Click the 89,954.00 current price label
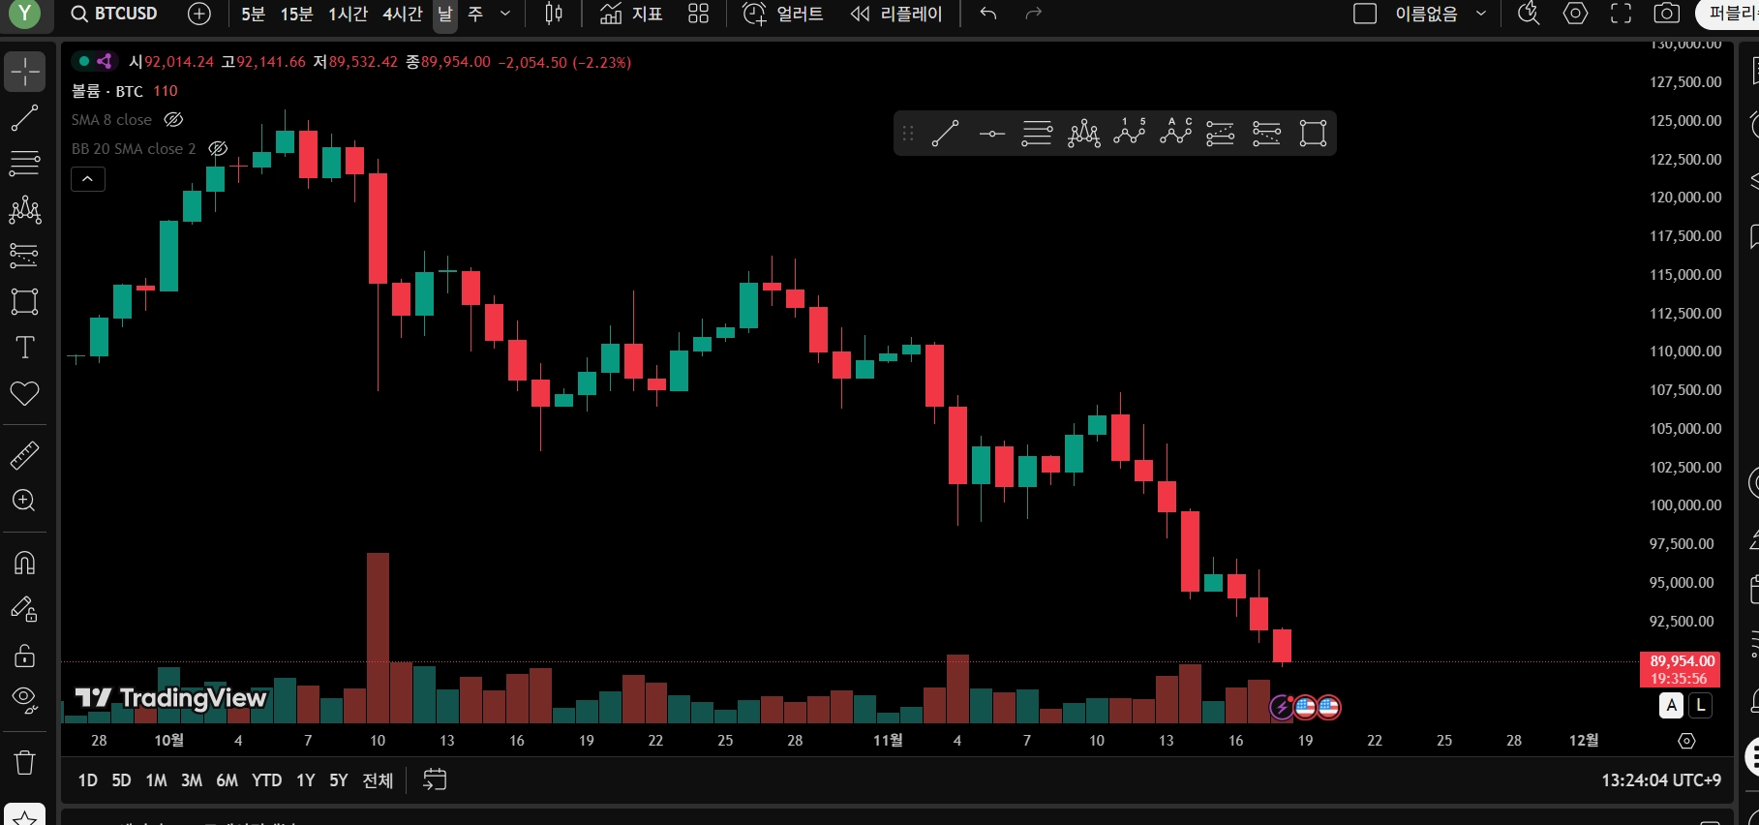This screenshot has height=825, width=1759. point(1680,669)
